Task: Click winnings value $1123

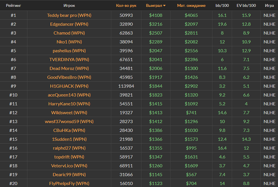Action: click(156, 184)
